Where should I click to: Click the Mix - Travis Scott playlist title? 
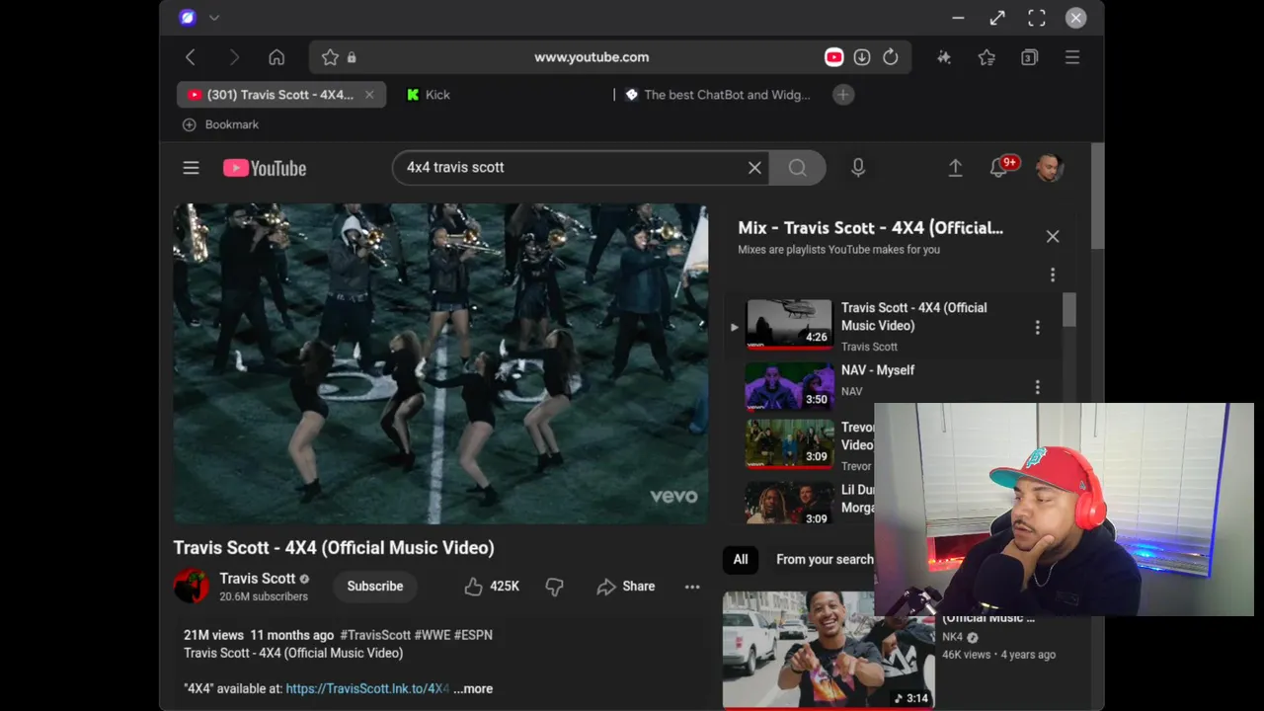[871, 227]
